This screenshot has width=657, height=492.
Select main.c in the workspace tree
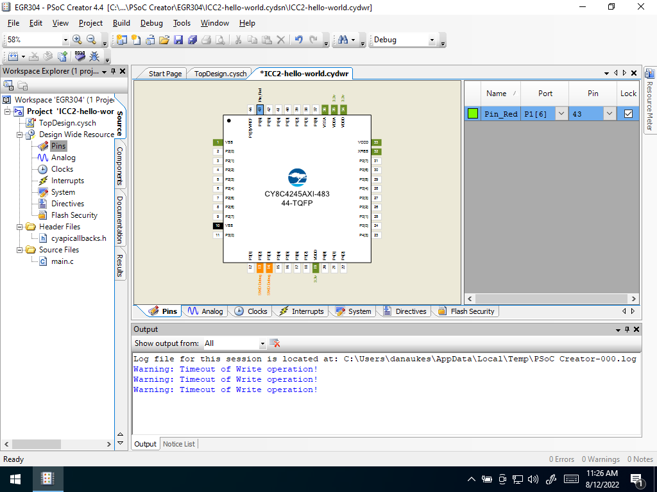coord(62,261)
